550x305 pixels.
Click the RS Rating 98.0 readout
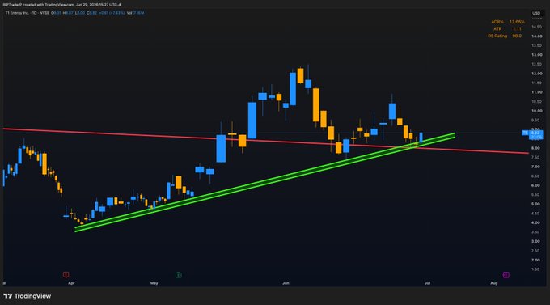click(505, 36)
